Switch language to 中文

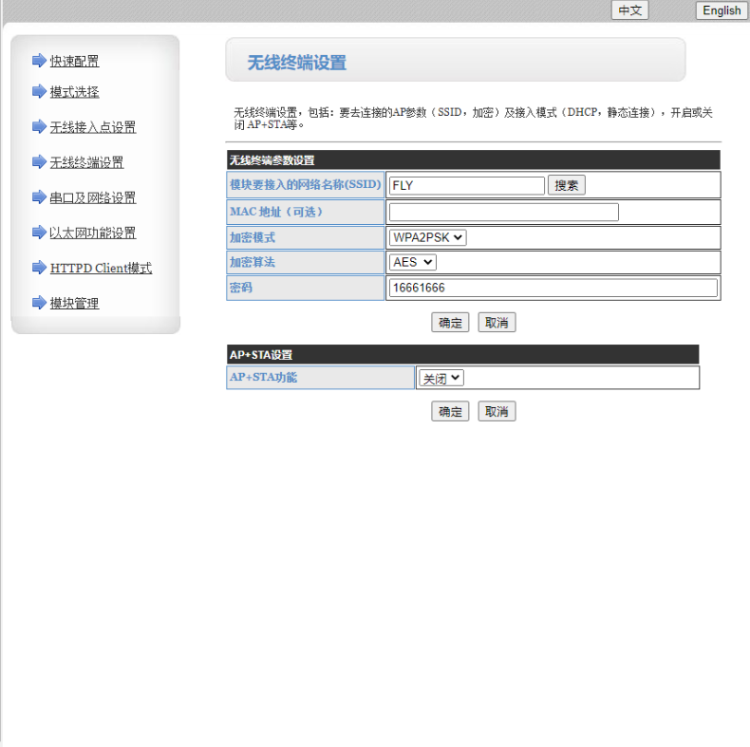click(629, 10)
